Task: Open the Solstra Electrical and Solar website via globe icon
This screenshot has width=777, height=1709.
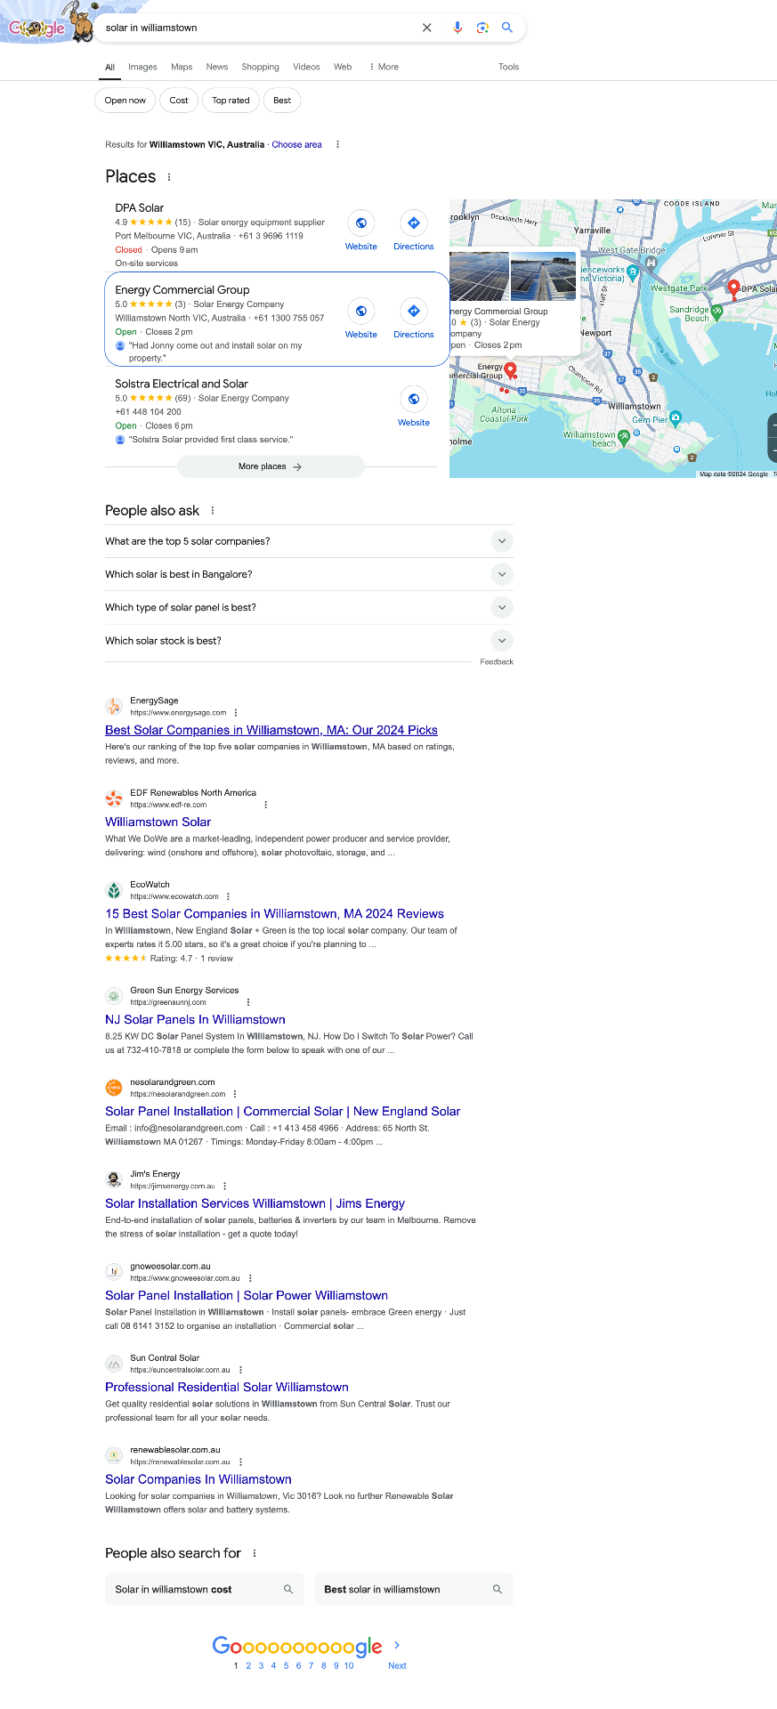Action: tap(414, 400)
